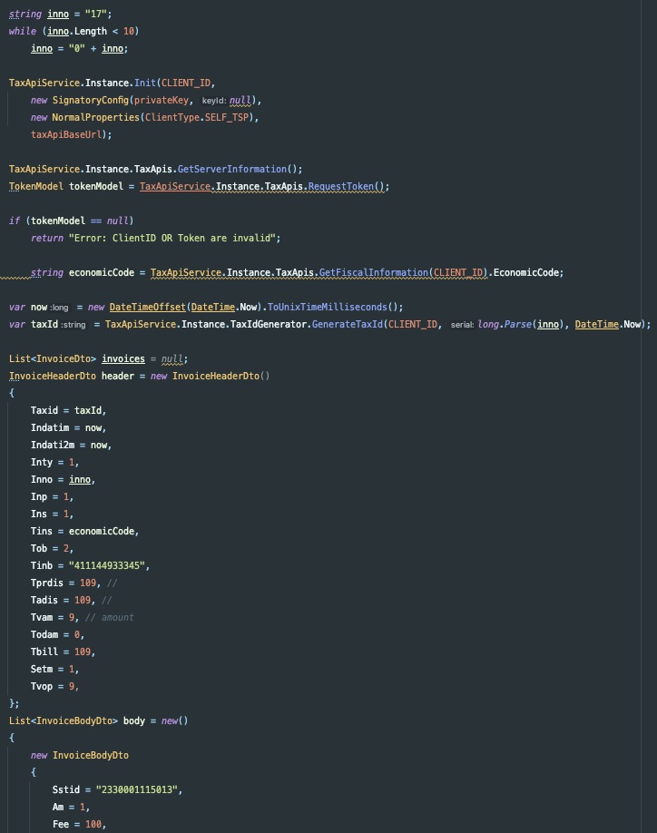
Task: Click the keyId parameter inlay hint
Action: click(213, 100)
